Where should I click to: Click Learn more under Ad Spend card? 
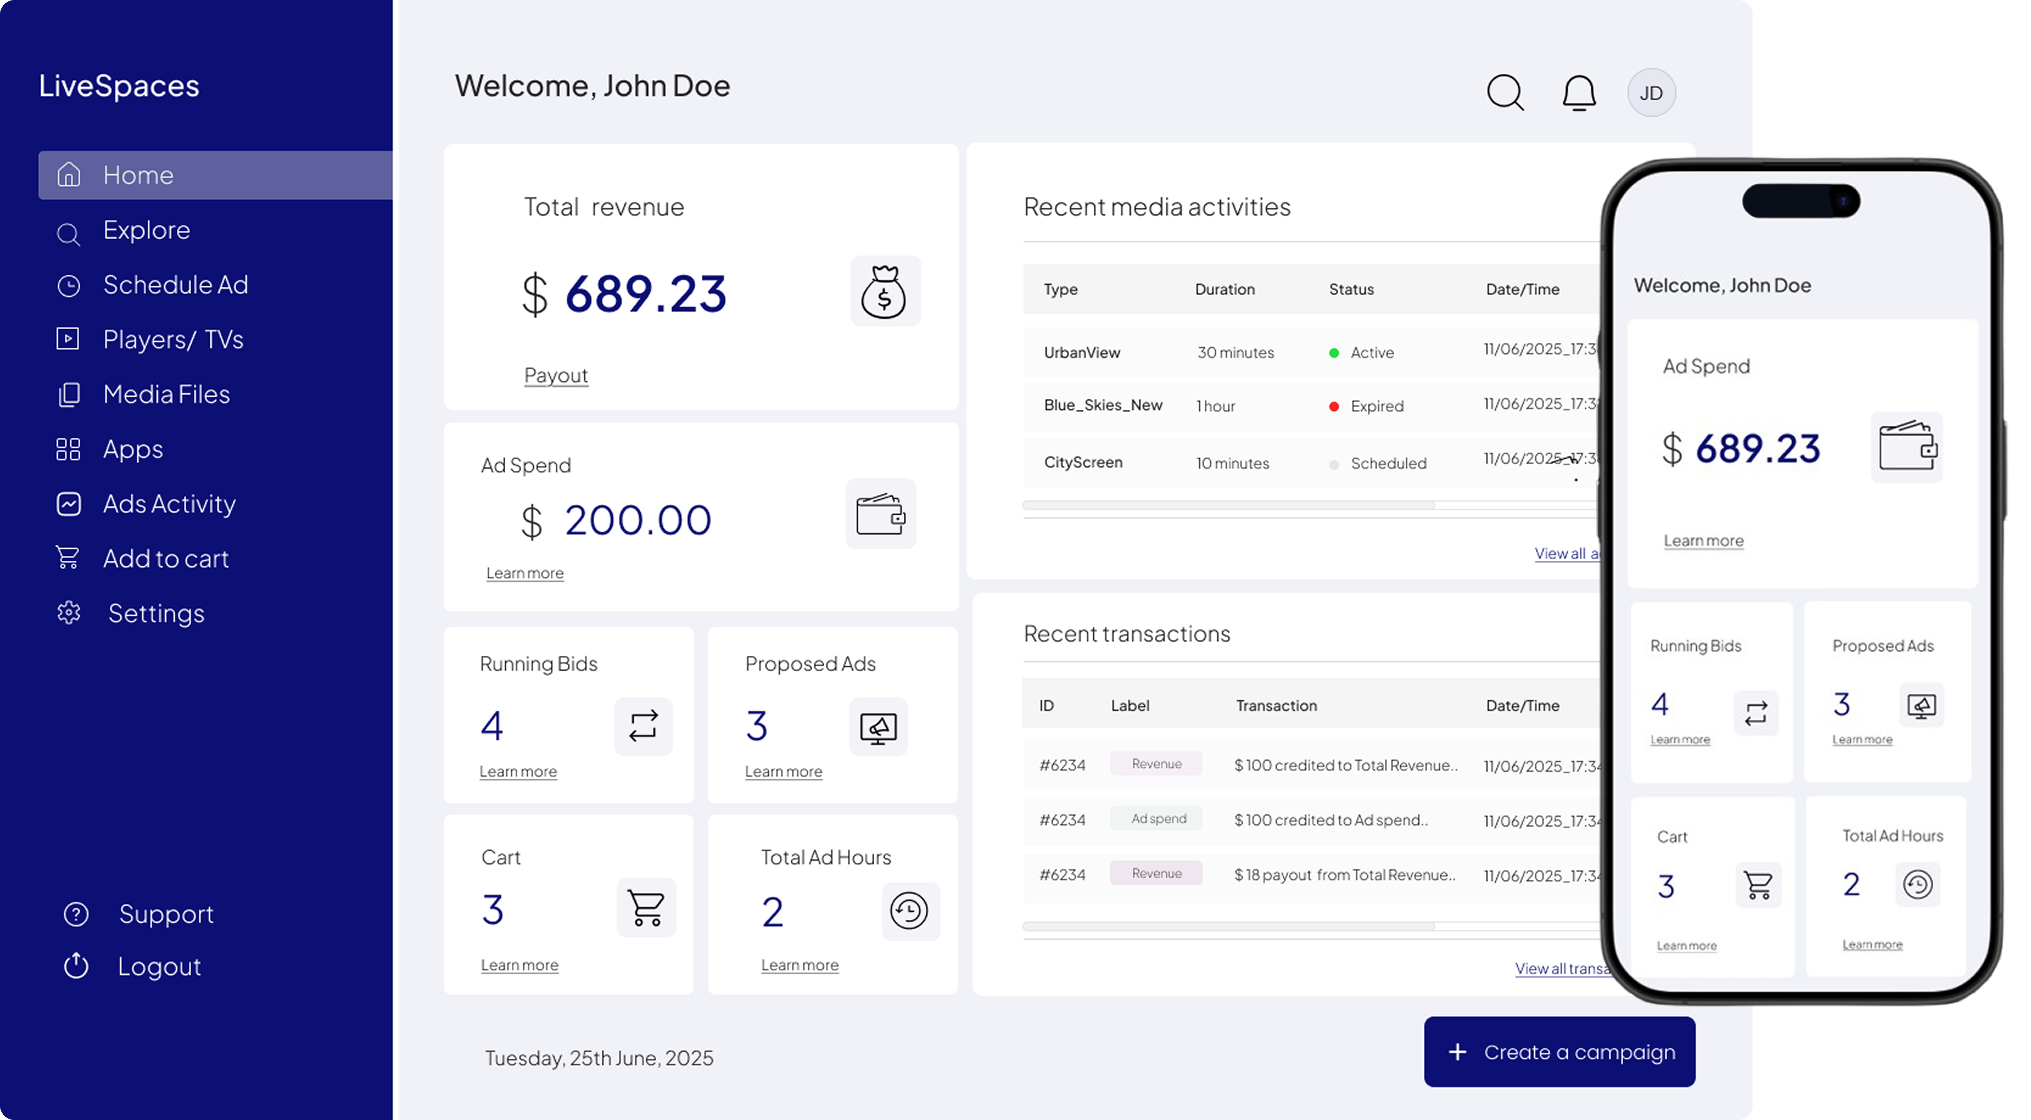click(x=525, y=573)
